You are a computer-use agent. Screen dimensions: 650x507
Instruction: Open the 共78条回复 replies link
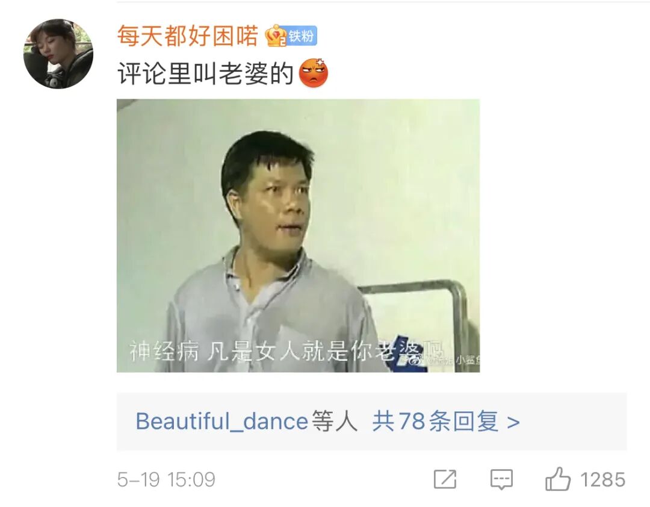tap(435, 421)
